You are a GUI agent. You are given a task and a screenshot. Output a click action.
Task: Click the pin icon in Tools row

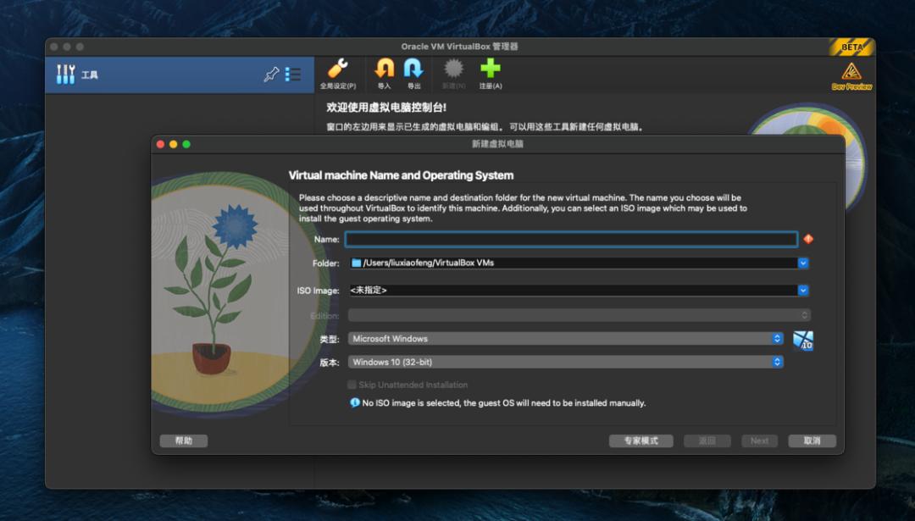pyautogui.click(x=271, y=75)
